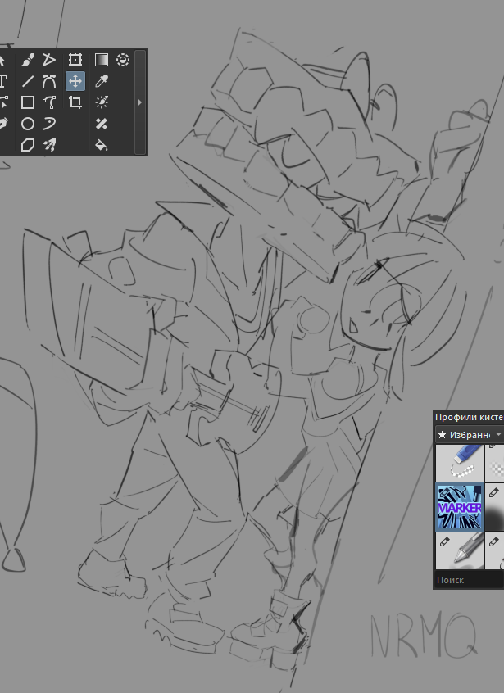Expand toolbox with the right arrow
This screenshot has height=693, width=504.
click(x=140, y=102)
